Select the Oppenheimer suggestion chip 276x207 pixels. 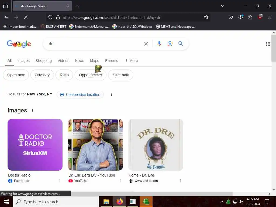[91, 75]
